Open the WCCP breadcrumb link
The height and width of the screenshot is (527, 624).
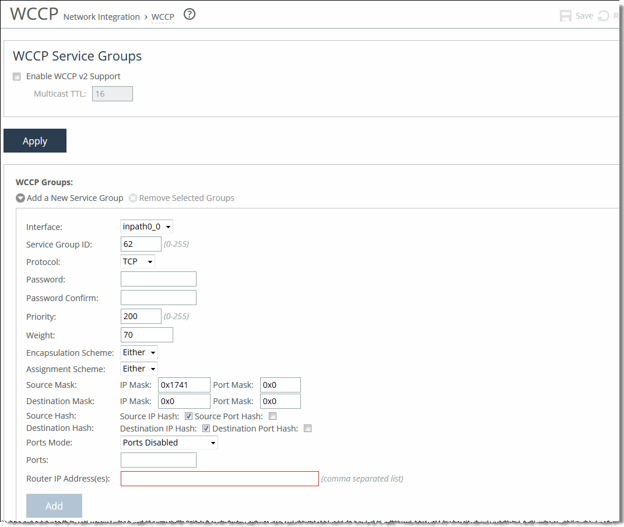tap(162, 16)
